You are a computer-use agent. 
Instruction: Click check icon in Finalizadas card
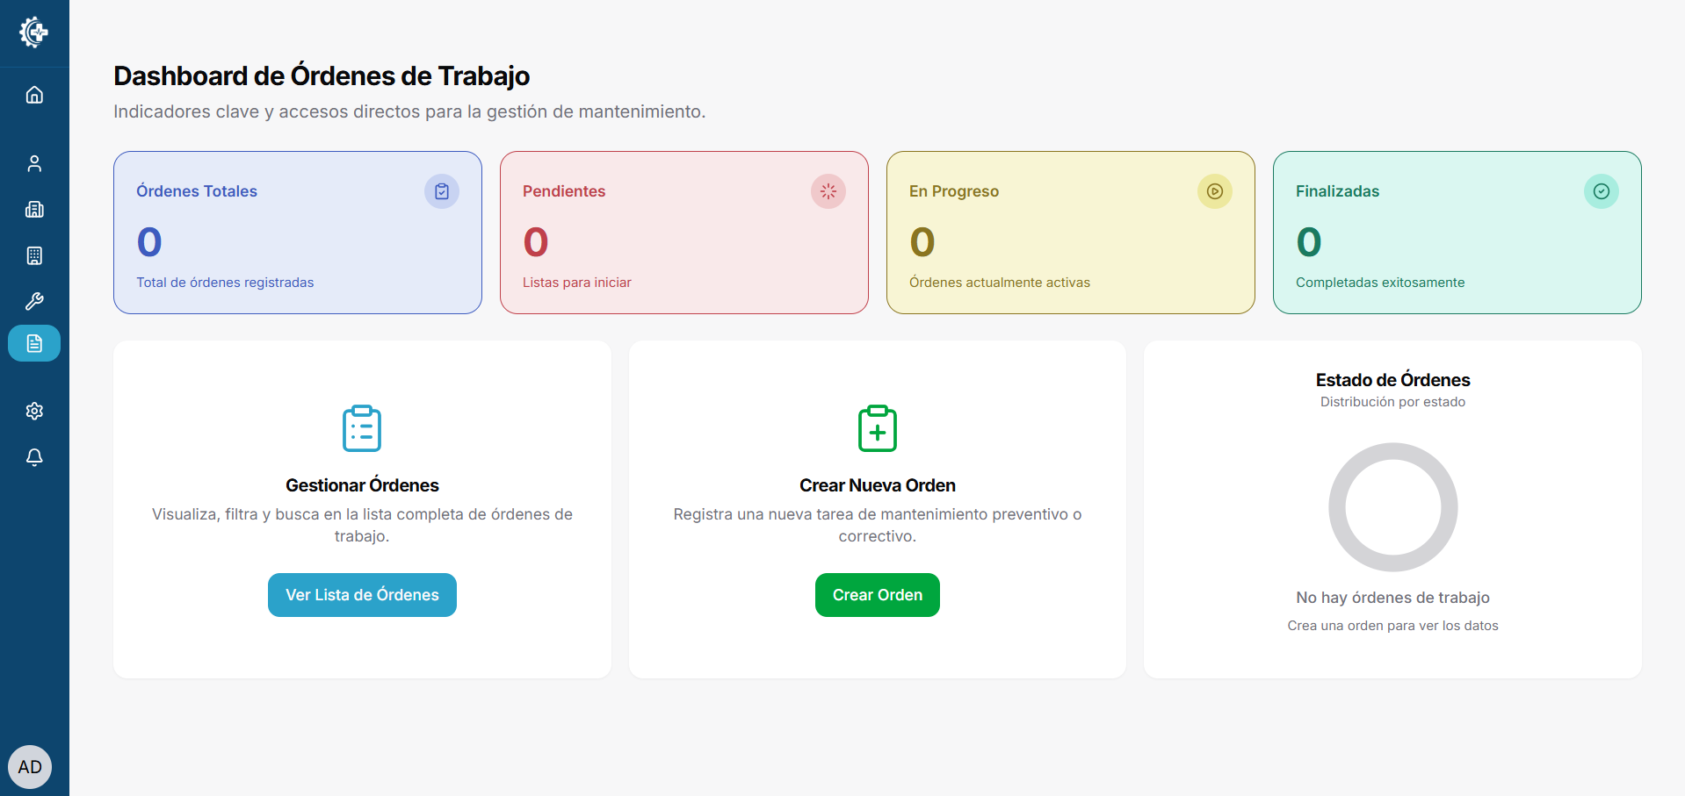1602,191
